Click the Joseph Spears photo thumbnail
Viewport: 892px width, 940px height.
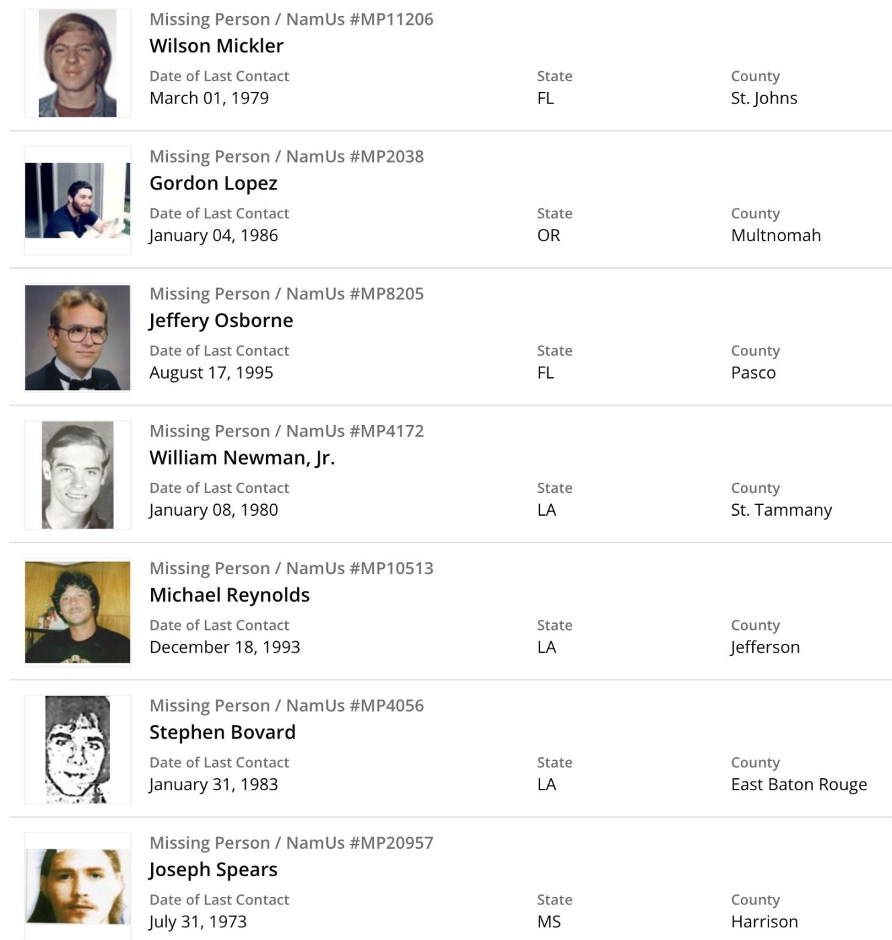(77, 886)
